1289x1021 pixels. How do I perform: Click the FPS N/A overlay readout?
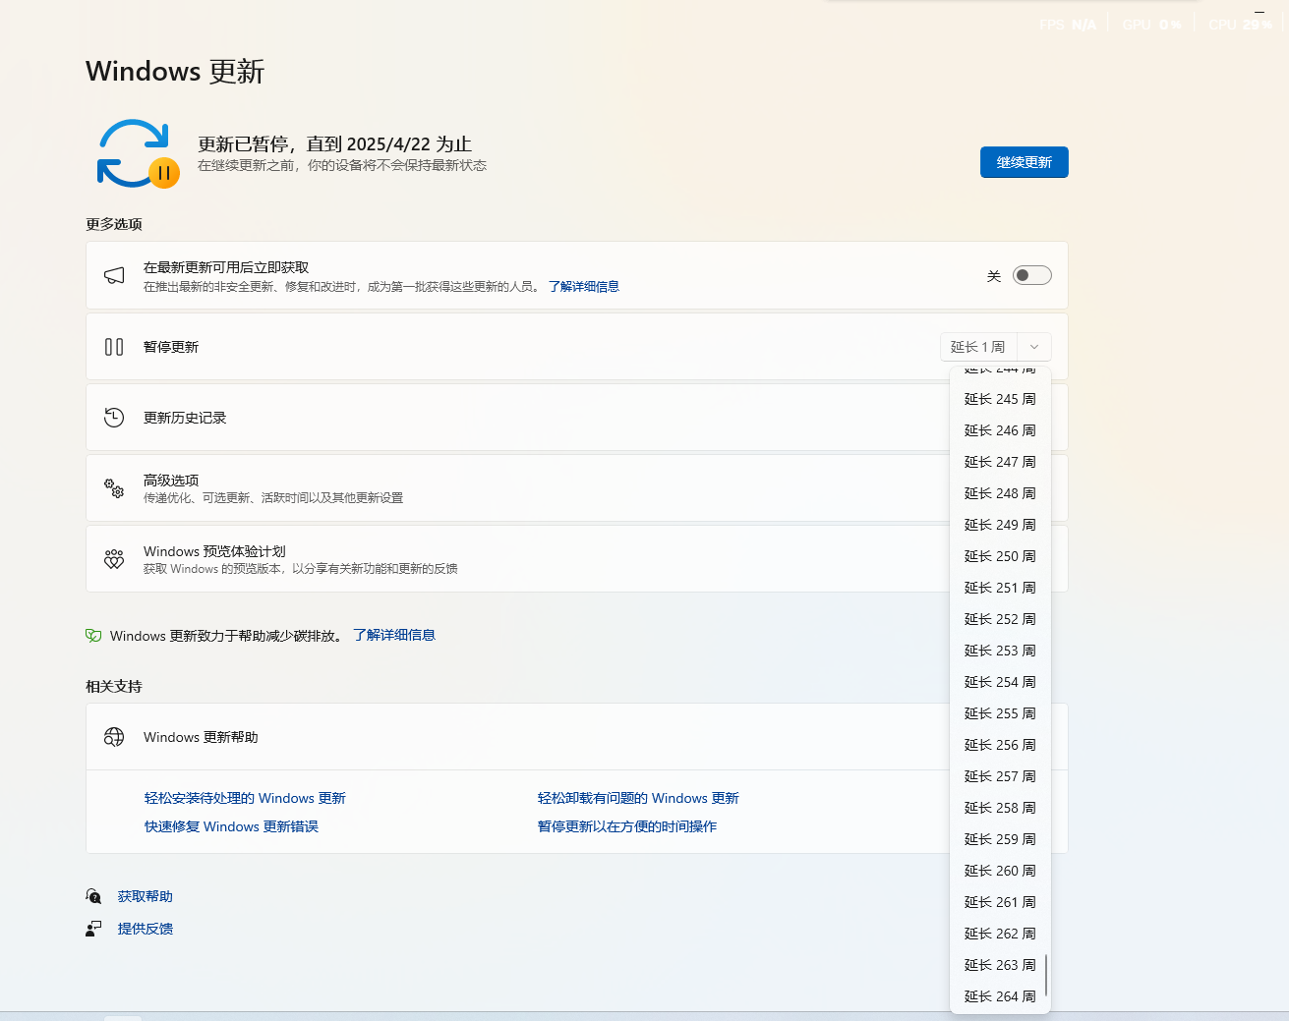point(1068,25)
